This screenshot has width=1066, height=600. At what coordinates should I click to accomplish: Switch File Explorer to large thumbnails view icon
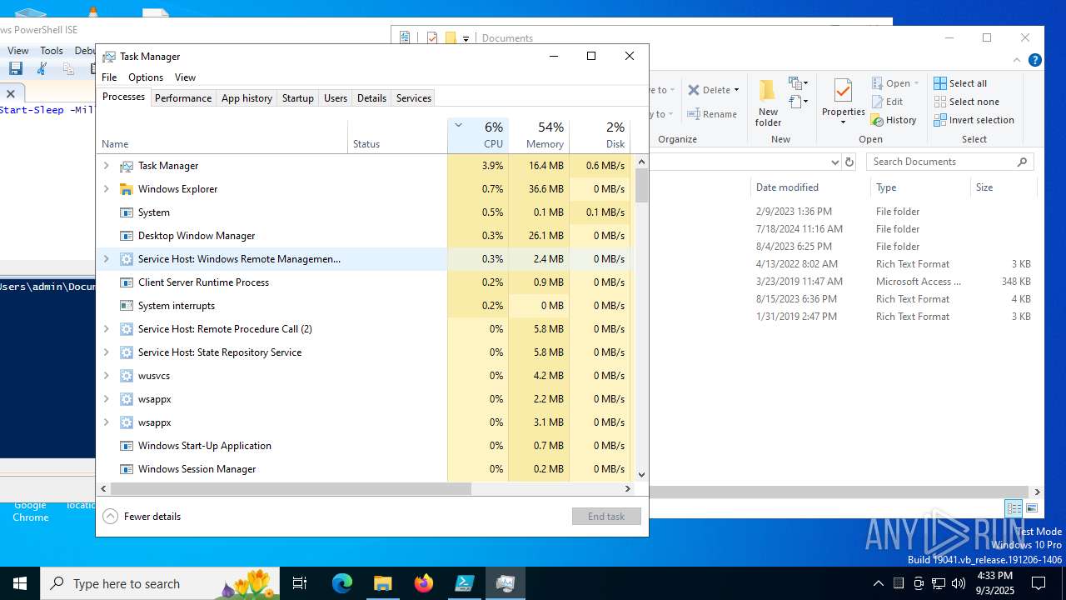tap(1032, 508)
